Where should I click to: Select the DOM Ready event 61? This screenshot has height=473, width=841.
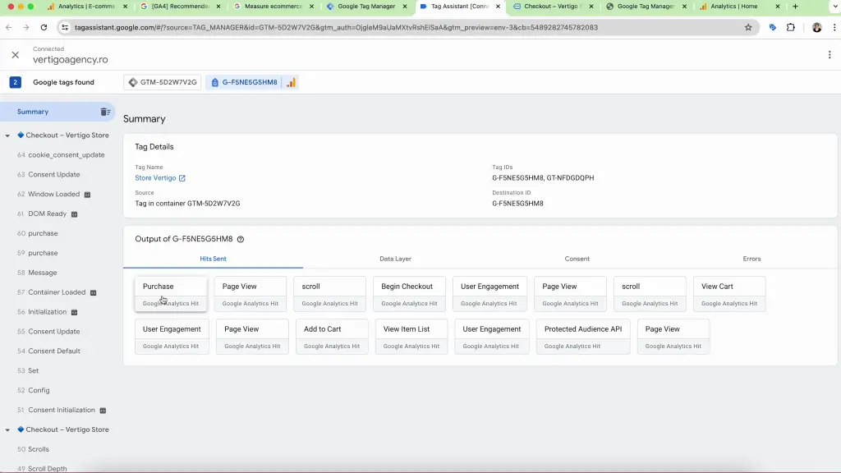[47, 214]
